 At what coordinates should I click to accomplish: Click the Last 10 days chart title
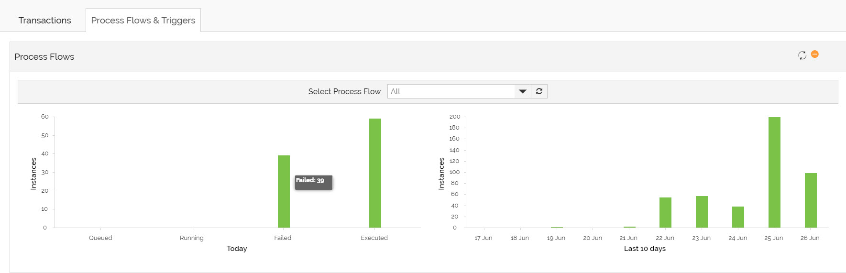click(645, 249)
